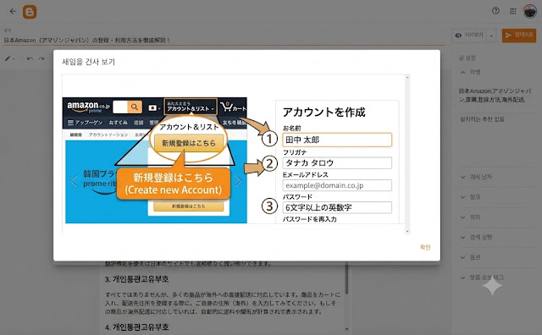The height and width of the screenshot is (335, 542).
Task: Expand the 검색 설명 section
Action: coord(496,237)
